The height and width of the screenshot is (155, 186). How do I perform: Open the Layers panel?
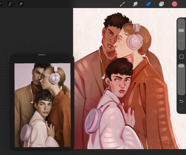tap(161, 4)
